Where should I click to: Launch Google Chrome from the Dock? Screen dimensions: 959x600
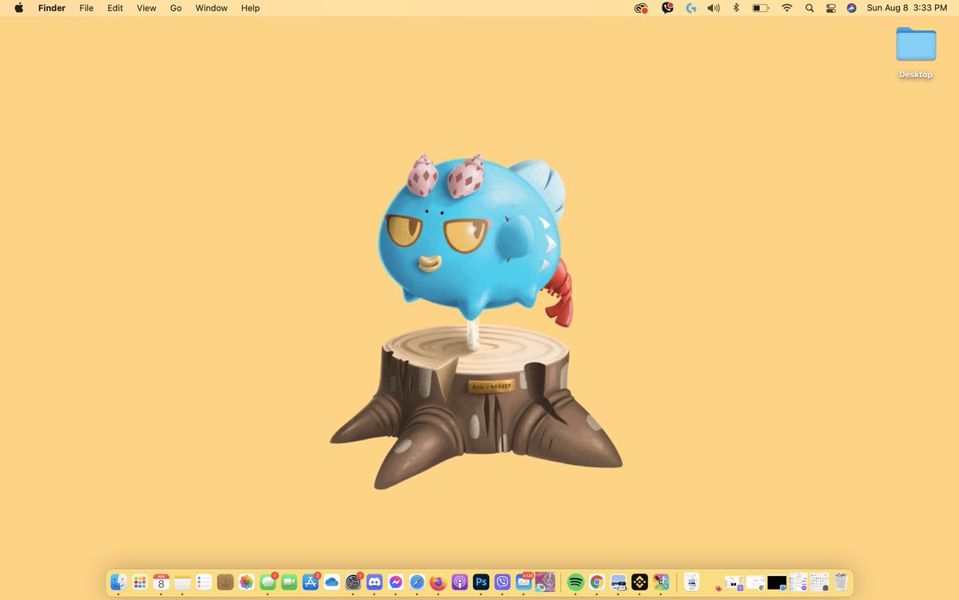(x=597, y=582)
